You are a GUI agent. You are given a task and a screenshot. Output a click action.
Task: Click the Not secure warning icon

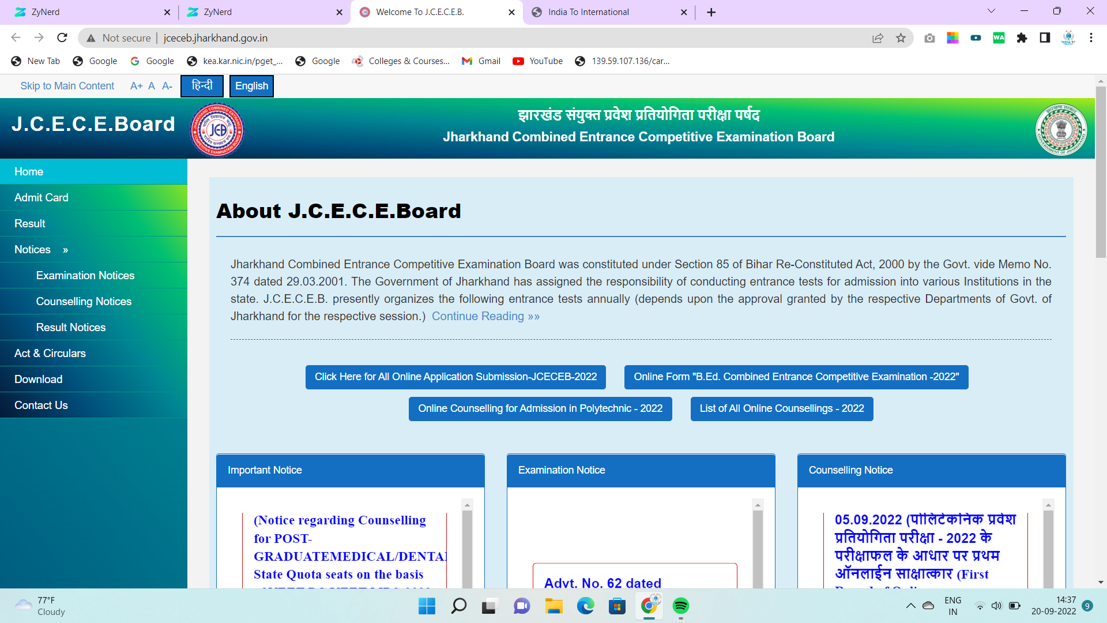tap(91, 38)
